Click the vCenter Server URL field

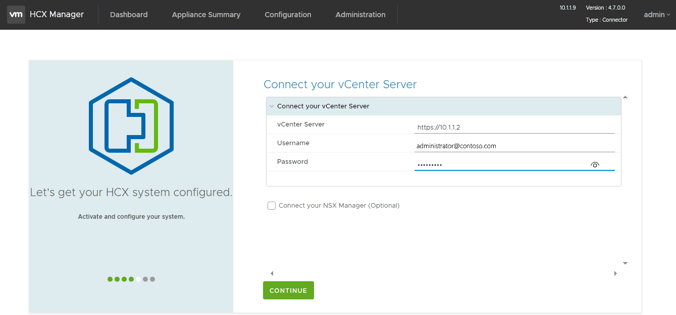click(514, 127)
